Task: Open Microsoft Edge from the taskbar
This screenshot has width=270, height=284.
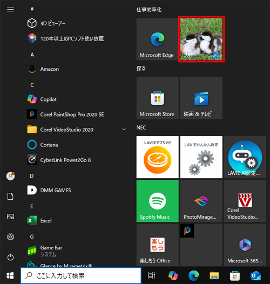Action: pyautogui.click(x=193, y=276)
